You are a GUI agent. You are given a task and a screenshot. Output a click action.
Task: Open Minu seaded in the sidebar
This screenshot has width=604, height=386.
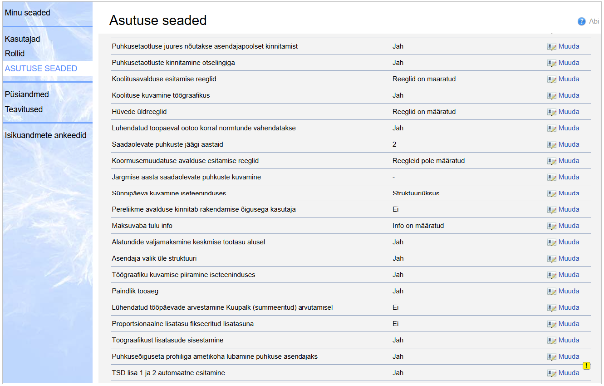click(x=28, y=13)
